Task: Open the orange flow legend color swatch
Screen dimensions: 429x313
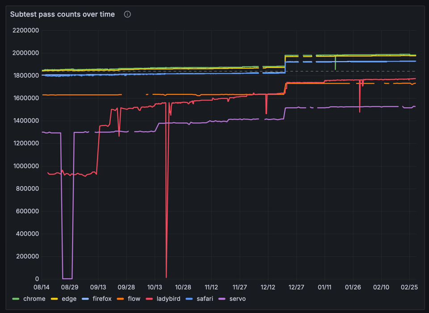Action: 120,299
